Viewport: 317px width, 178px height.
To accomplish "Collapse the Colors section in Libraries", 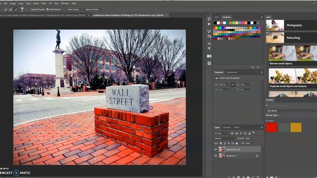I will (x=266, y=121).
